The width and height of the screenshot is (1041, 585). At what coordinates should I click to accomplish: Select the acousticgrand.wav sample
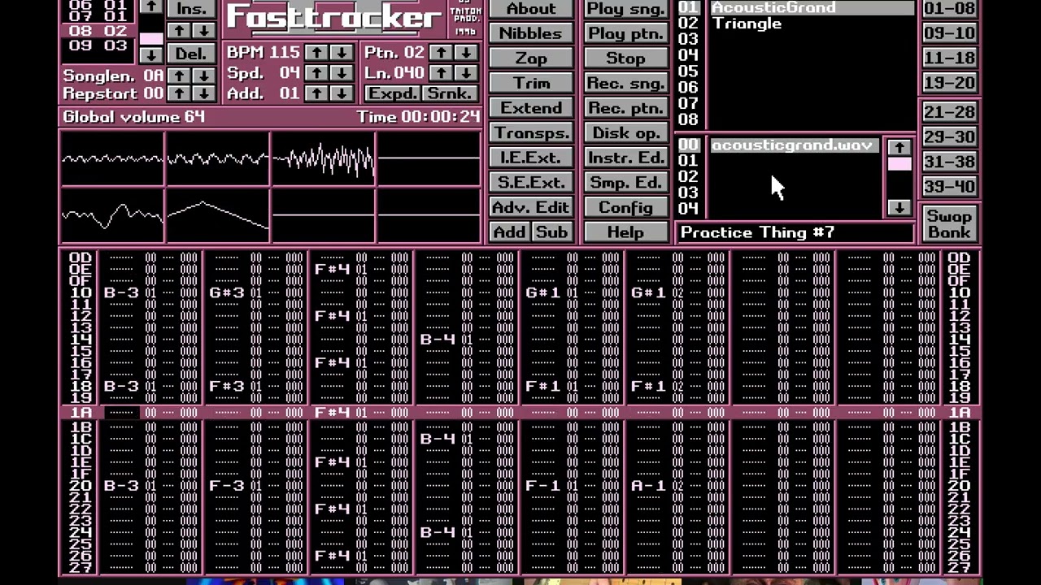pyautogui.click(x=795, y=145)
